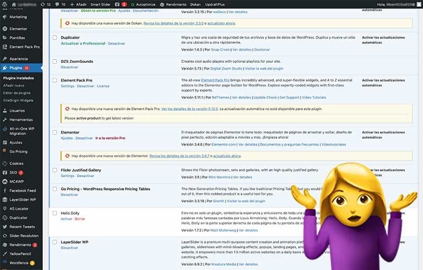423x270 pixels.
Task: Open LayerSlider WP layers icon in sidebar
Action: (5, 199)
